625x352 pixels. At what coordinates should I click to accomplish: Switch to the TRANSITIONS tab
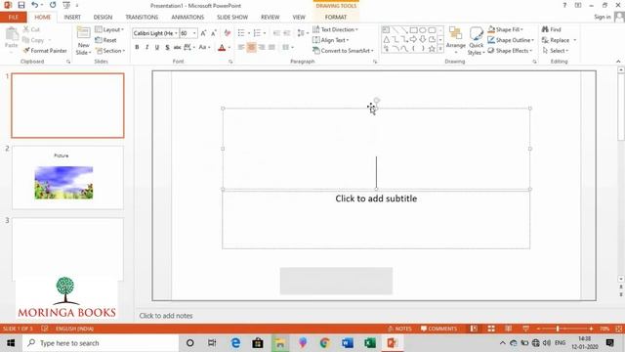[x=142, y=18]
